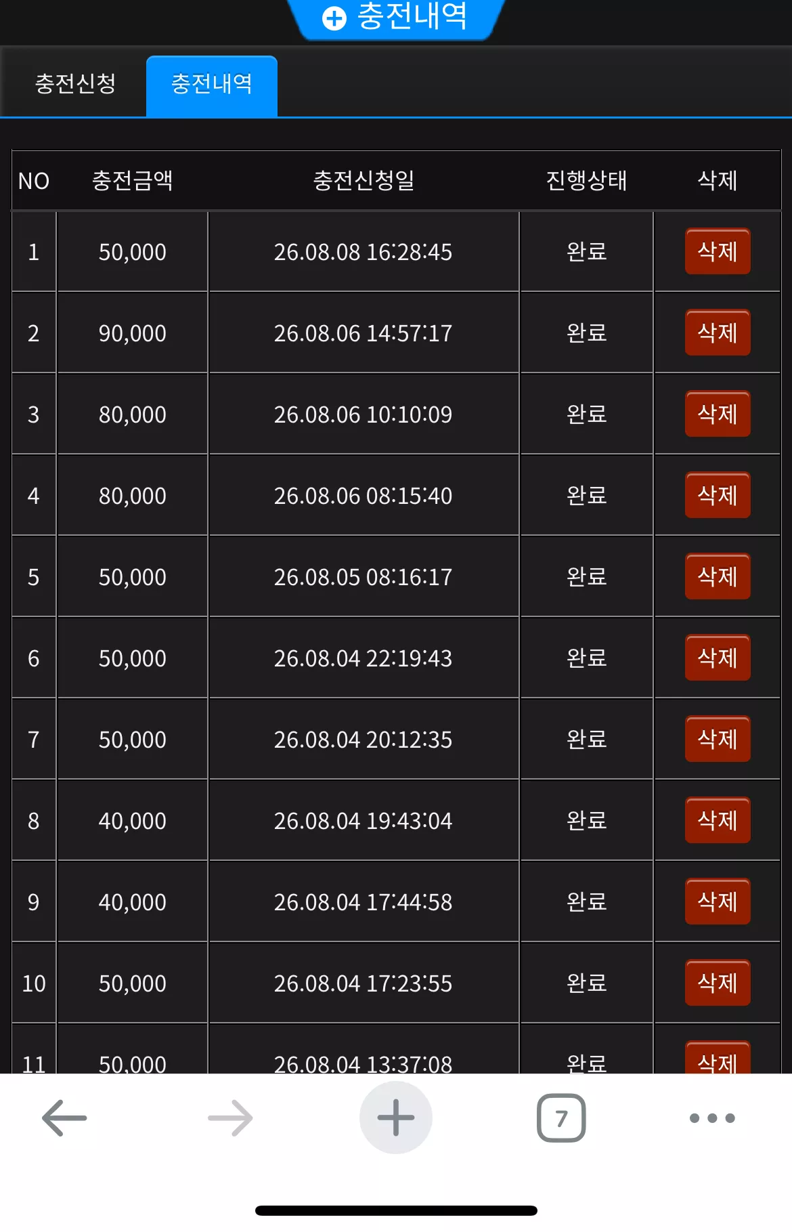Delete row 3 dated 26.08.06 10:10:09
Image resolution: width=792 pixels, height=1232 pixels.
click(718, 414)
